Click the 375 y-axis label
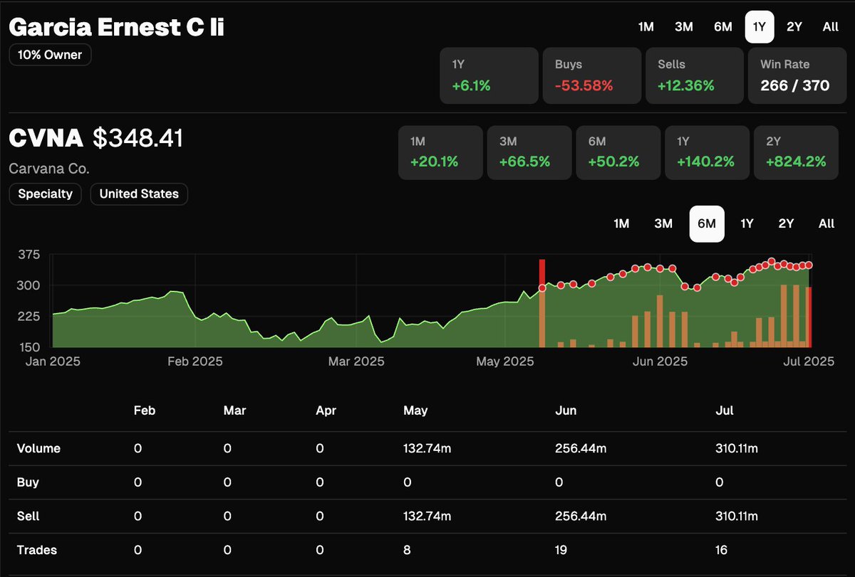The image size is (855, 577). pos(28,255)
